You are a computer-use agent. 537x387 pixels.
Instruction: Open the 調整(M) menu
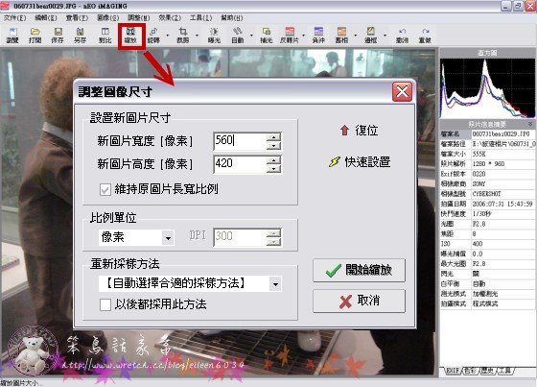[139, 18]
